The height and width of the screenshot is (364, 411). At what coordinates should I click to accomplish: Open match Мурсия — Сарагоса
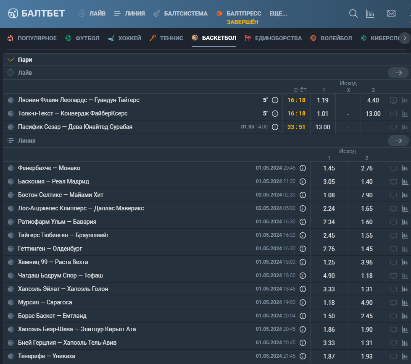pyautogui.click(x=45, y=302)
